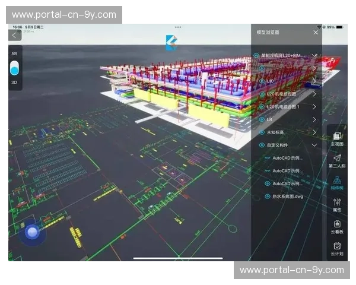Open the 云计划 cloud plan

tap(336, 248)
